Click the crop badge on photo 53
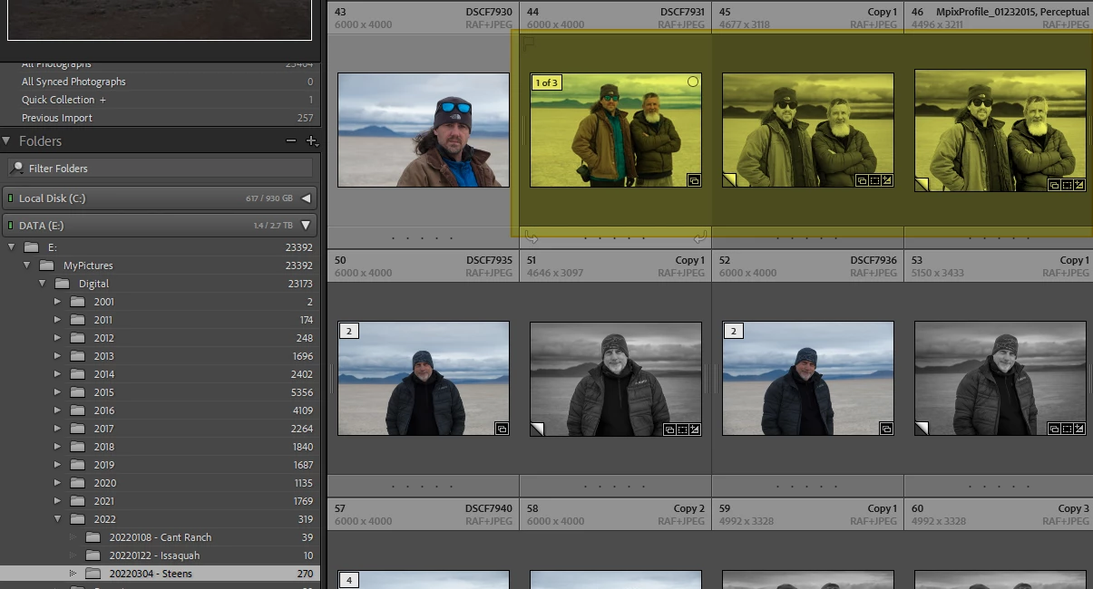1093x589 pixels. tap(1067, 429)
